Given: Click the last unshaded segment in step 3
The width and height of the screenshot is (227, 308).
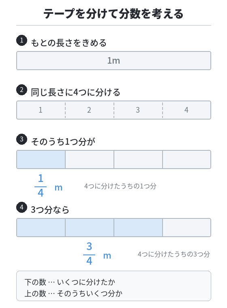Looking at the screenshot, I should [187, 159].
